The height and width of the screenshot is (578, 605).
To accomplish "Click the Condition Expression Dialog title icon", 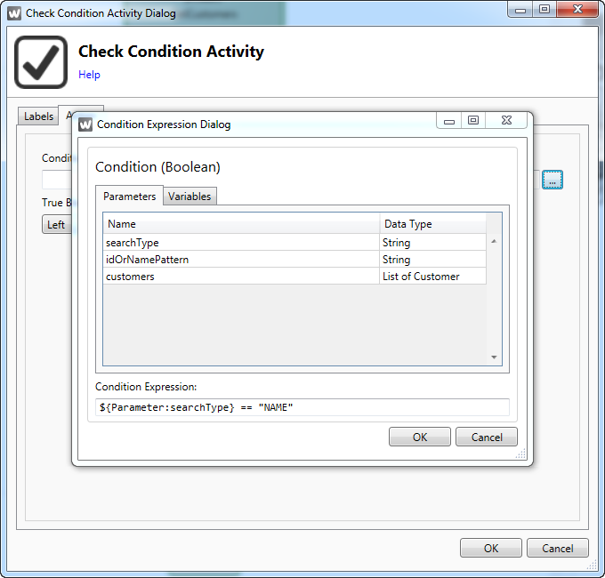I will pos(85,124).
